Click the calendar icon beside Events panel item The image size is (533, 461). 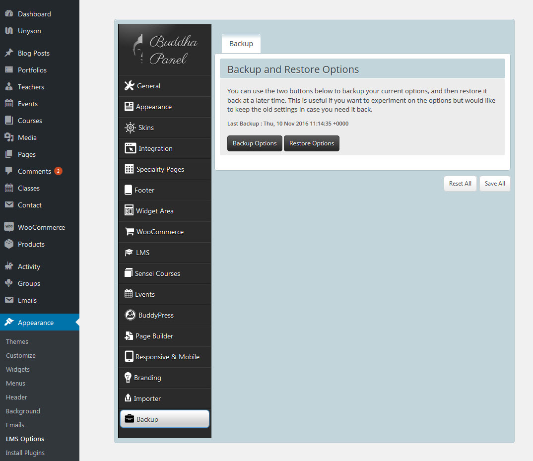pos(129,294)
